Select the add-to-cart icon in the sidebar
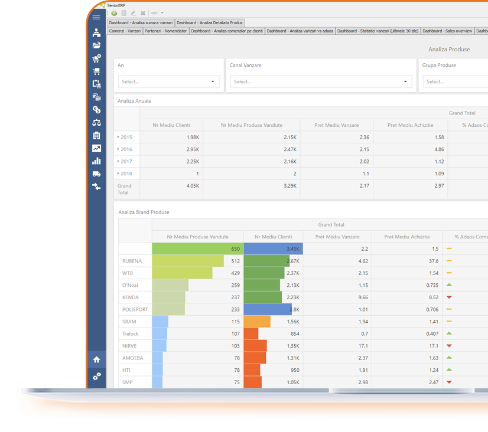 pos(96,58)
